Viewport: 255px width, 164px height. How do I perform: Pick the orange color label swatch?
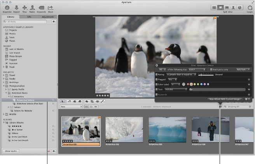pyautogui.click(x=192, y=84)
